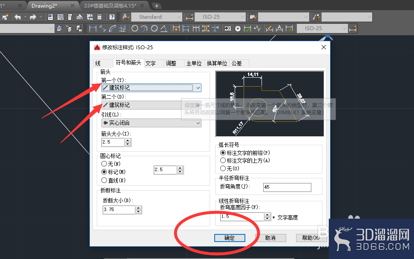
Task: Select the Diameter dimension tool
Action: [x=154, y=28]
